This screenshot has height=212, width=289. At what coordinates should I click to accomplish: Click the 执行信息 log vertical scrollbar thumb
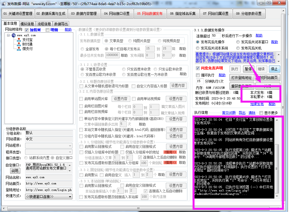(x=277, y=169)
